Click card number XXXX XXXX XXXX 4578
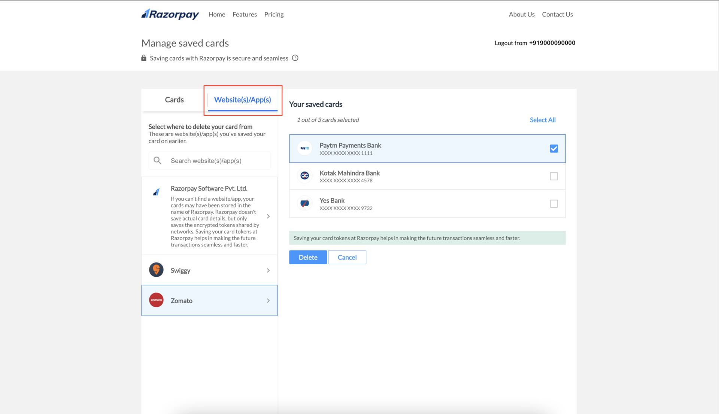Viewport: 719px width, 414px height. pyautogui.click(x=346, y=180)
